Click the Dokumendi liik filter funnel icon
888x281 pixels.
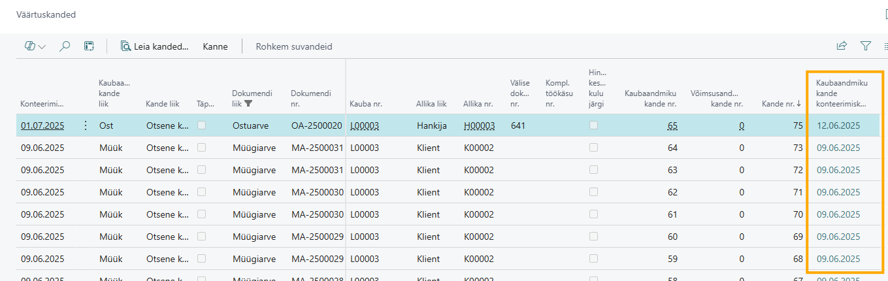[x=248, y=103]
